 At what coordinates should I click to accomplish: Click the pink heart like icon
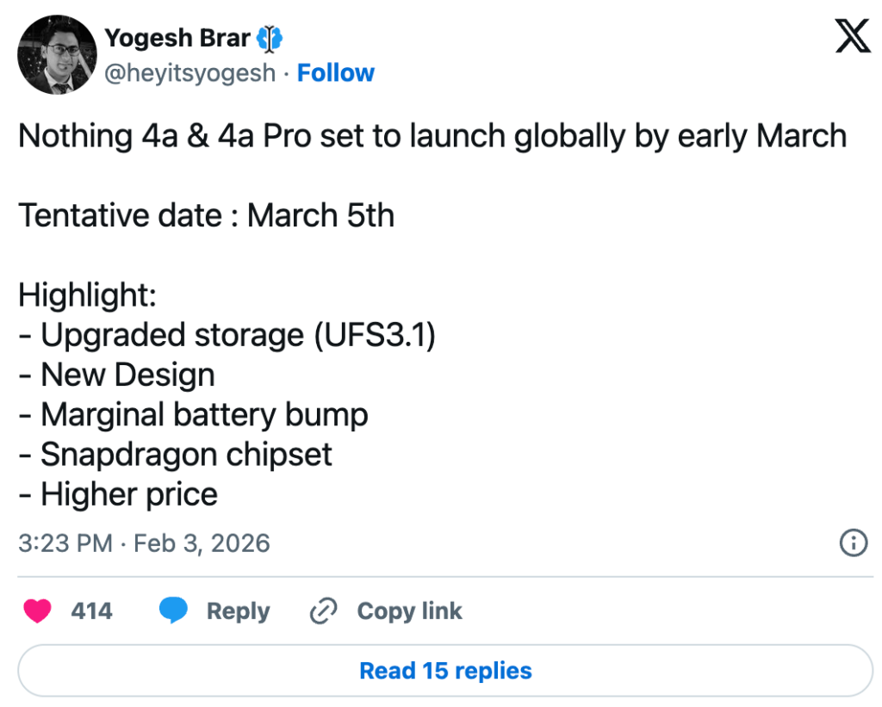point(36,611)
